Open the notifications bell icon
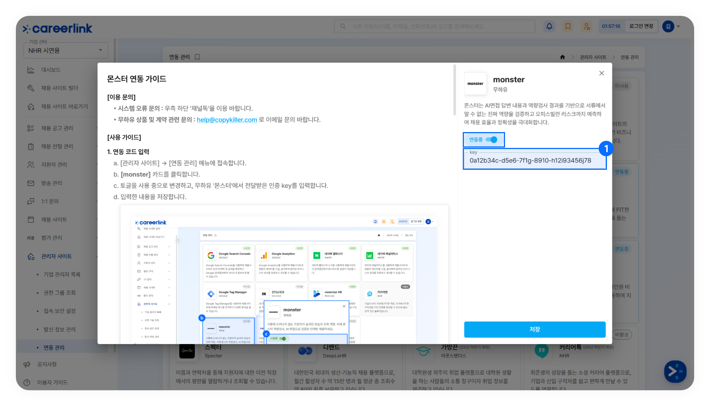The height and width of the screenshot is (406, 710). [x=549, y=26]
